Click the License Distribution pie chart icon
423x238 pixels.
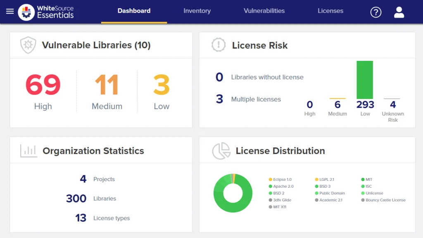[220, 151]
